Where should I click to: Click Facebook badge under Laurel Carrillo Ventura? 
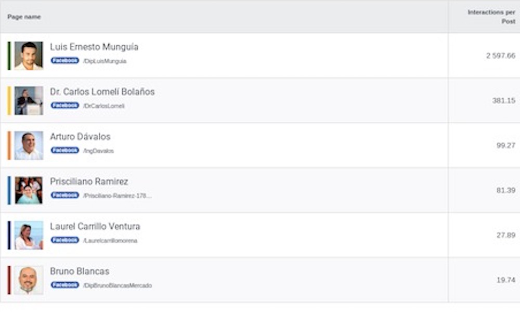(x=64, y=240)
